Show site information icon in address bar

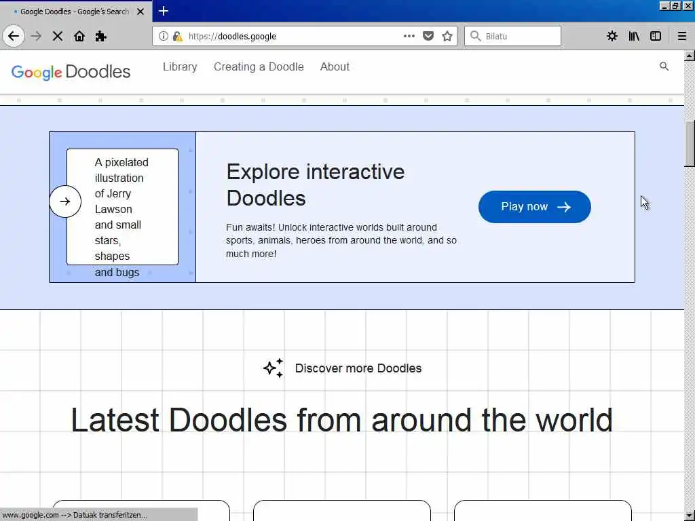(163, 36)
